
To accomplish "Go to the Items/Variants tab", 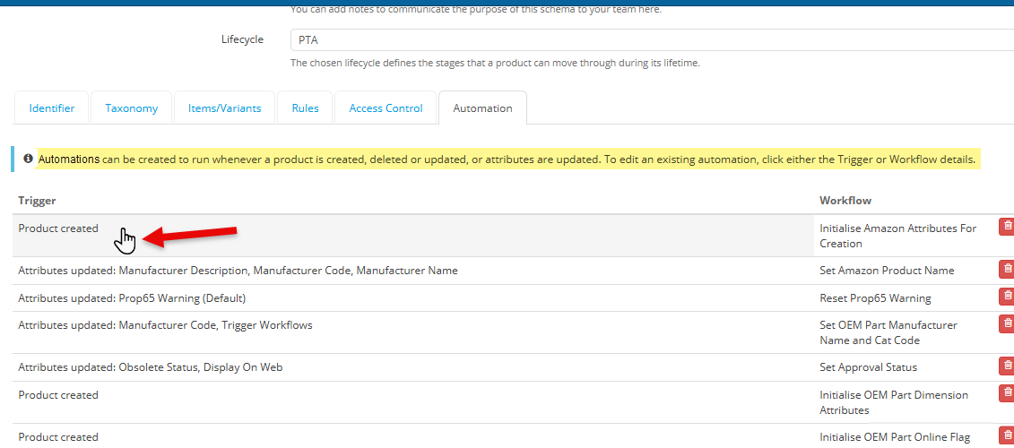I will [x=224, y=108].
